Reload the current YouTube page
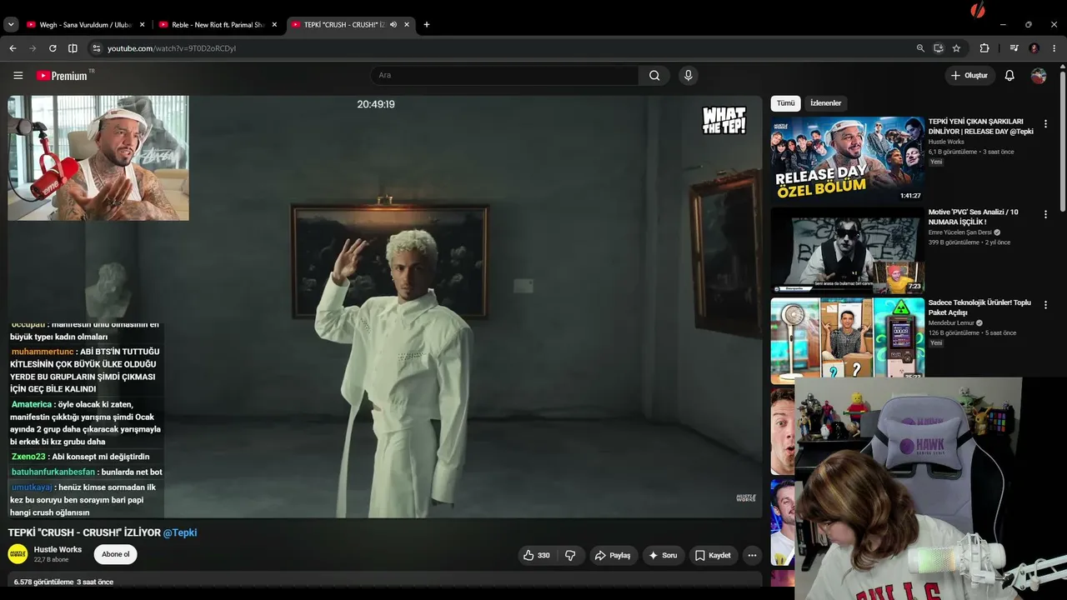Image resolution: width=1067 pixels, height=600 pixels. (x=53, y=48)
